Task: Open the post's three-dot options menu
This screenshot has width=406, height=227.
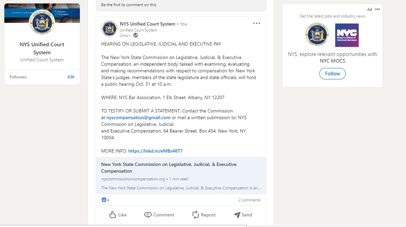Action: click(256, 23)
